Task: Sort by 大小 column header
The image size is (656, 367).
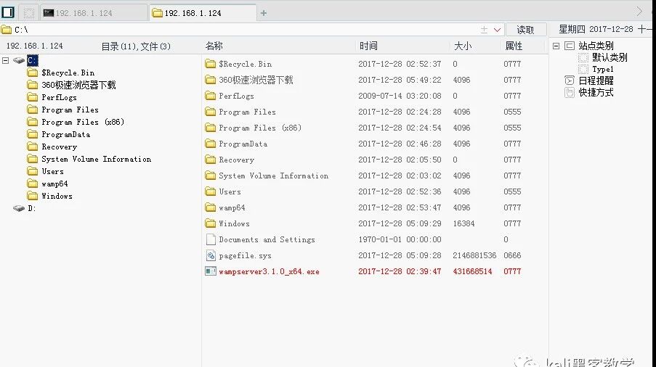Action: pyautogui.click(x=463, y=46)
